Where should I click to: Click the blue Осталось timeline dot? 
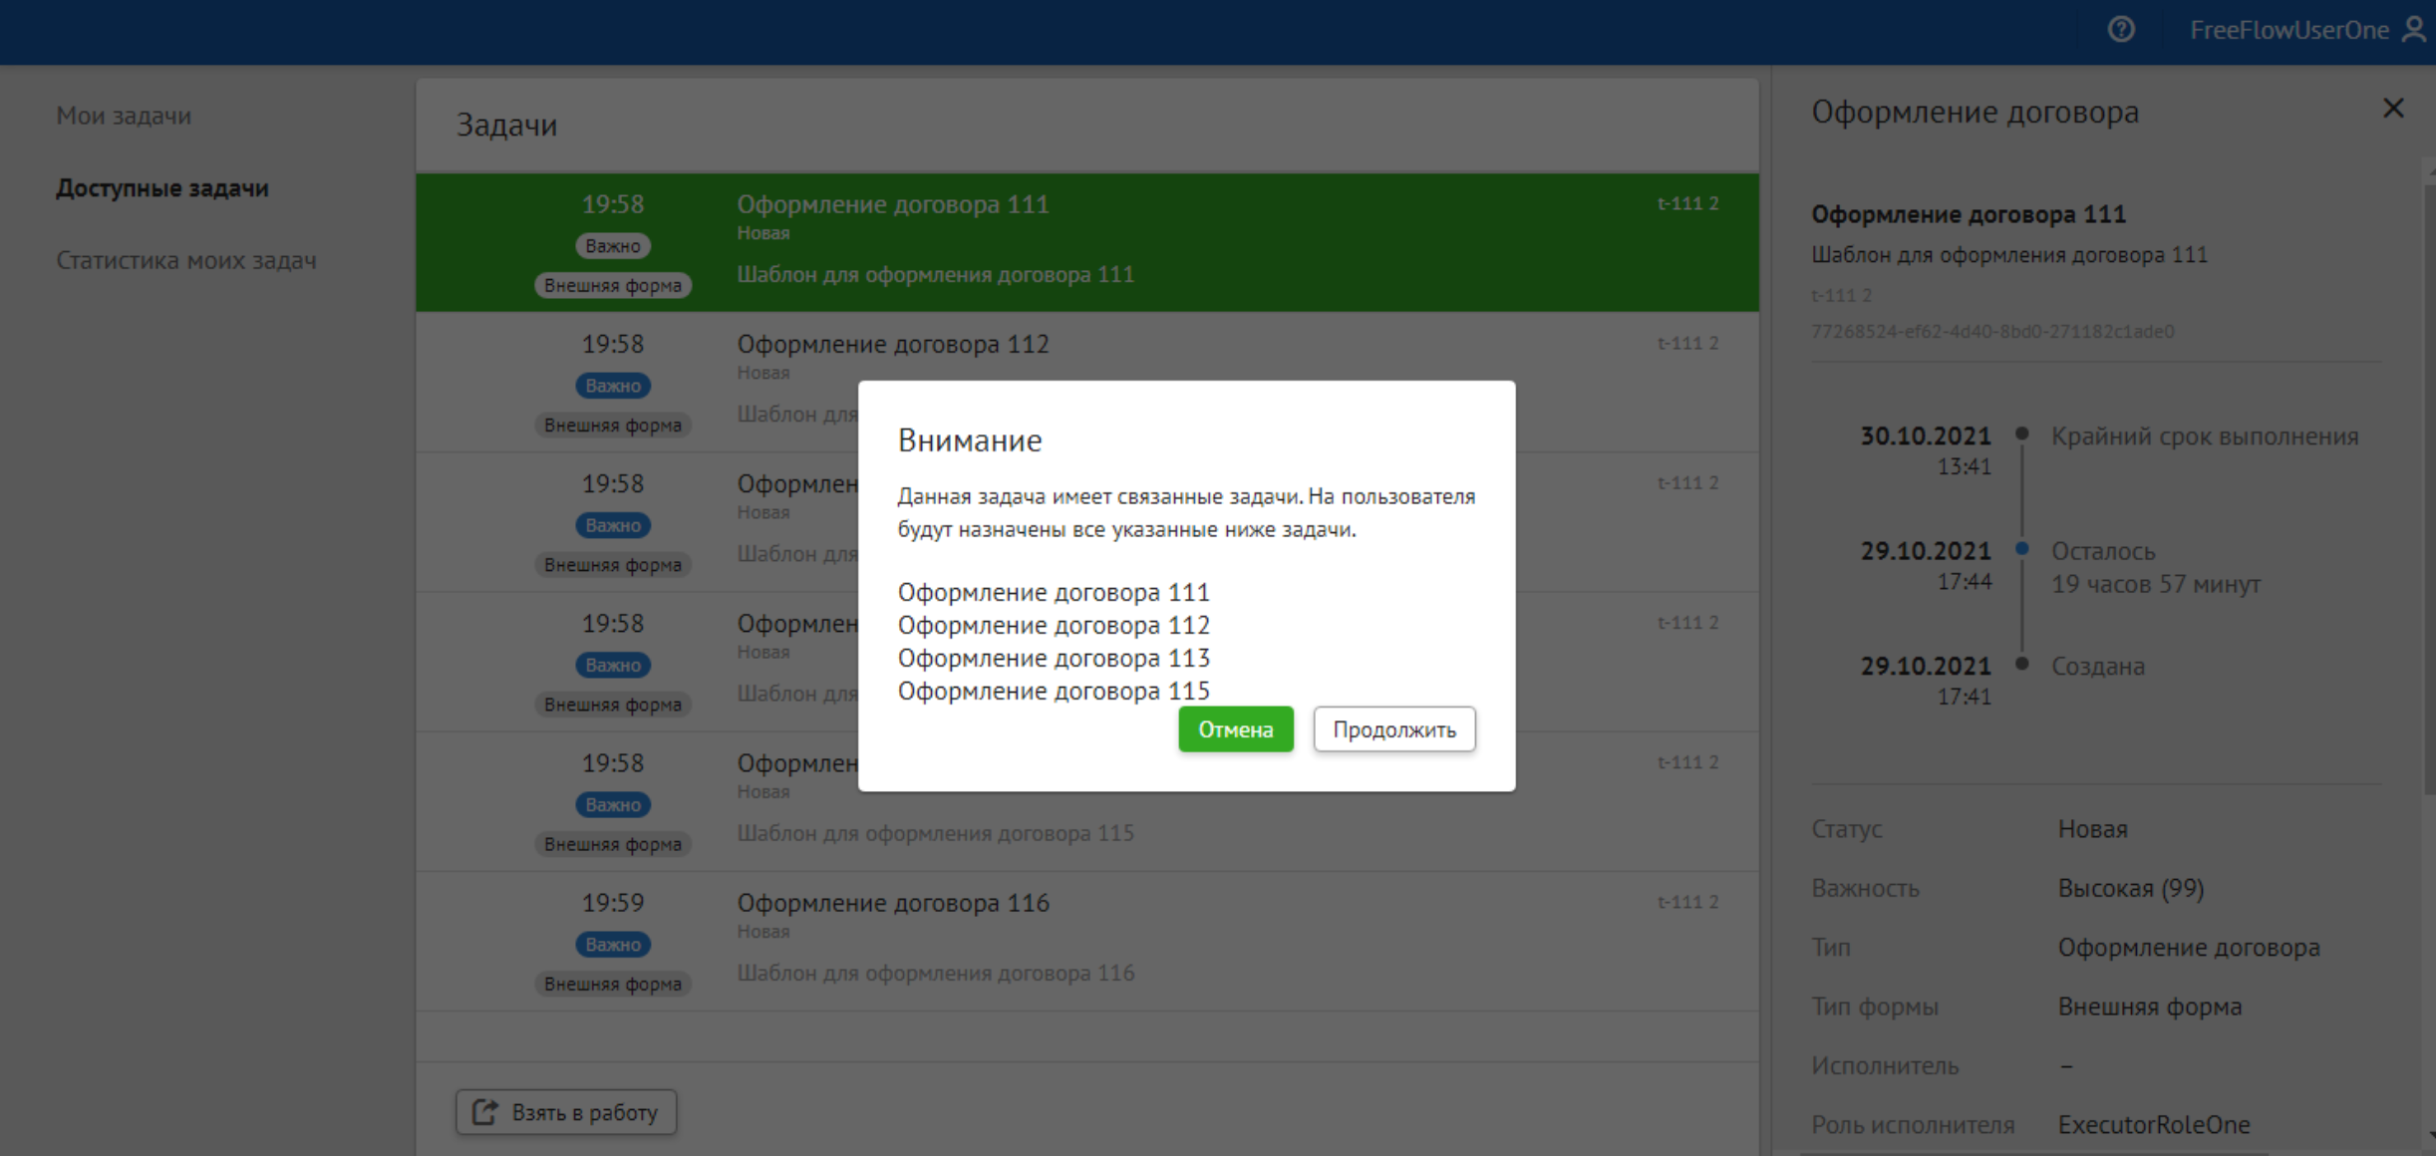[2022, 549]
